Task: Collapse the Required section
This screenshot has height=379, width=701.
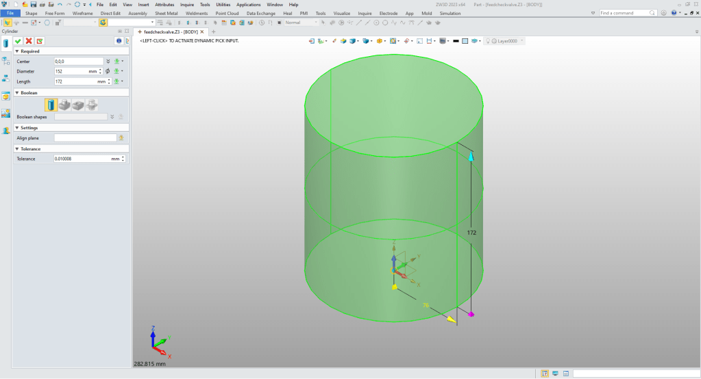Action: 16,51
